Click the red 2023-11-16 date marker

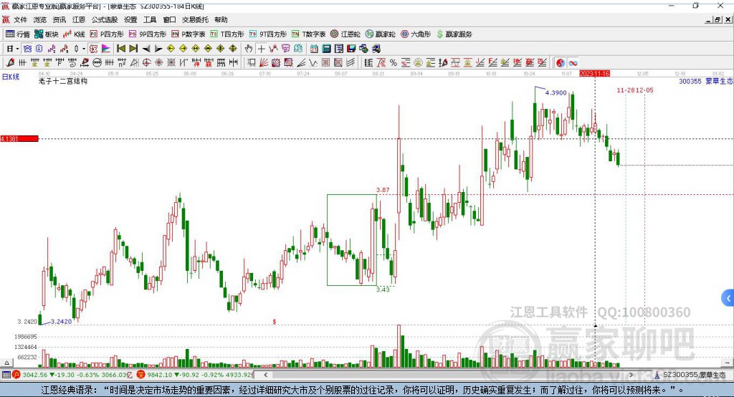pyautogui.click(x=594, y=73)
